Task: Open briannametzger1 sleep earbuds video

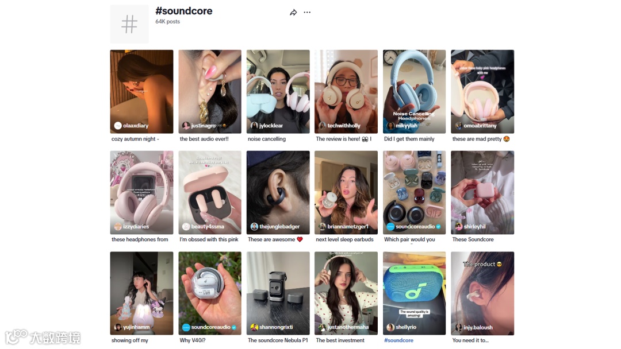Action: point(346,192)
